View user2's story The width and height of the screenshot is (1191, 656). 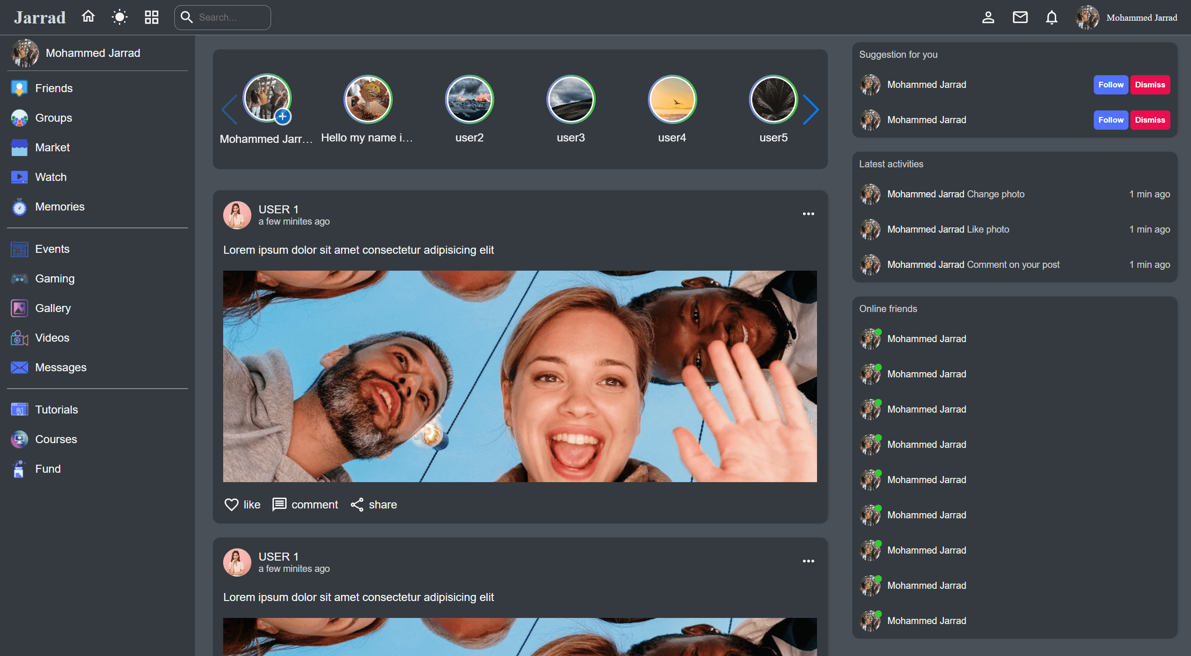(469, 99)
